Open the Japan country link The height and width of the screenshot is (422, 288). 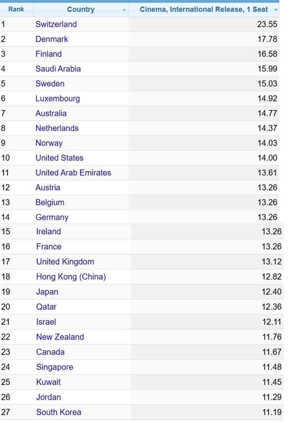[x=47, y=292]
